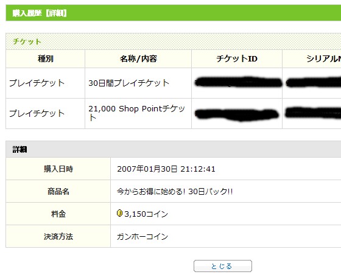The width and height of the screenshot is (341, 280).
Task: Click the 30日間プレイチケット name cell
Action: [138, 83]
